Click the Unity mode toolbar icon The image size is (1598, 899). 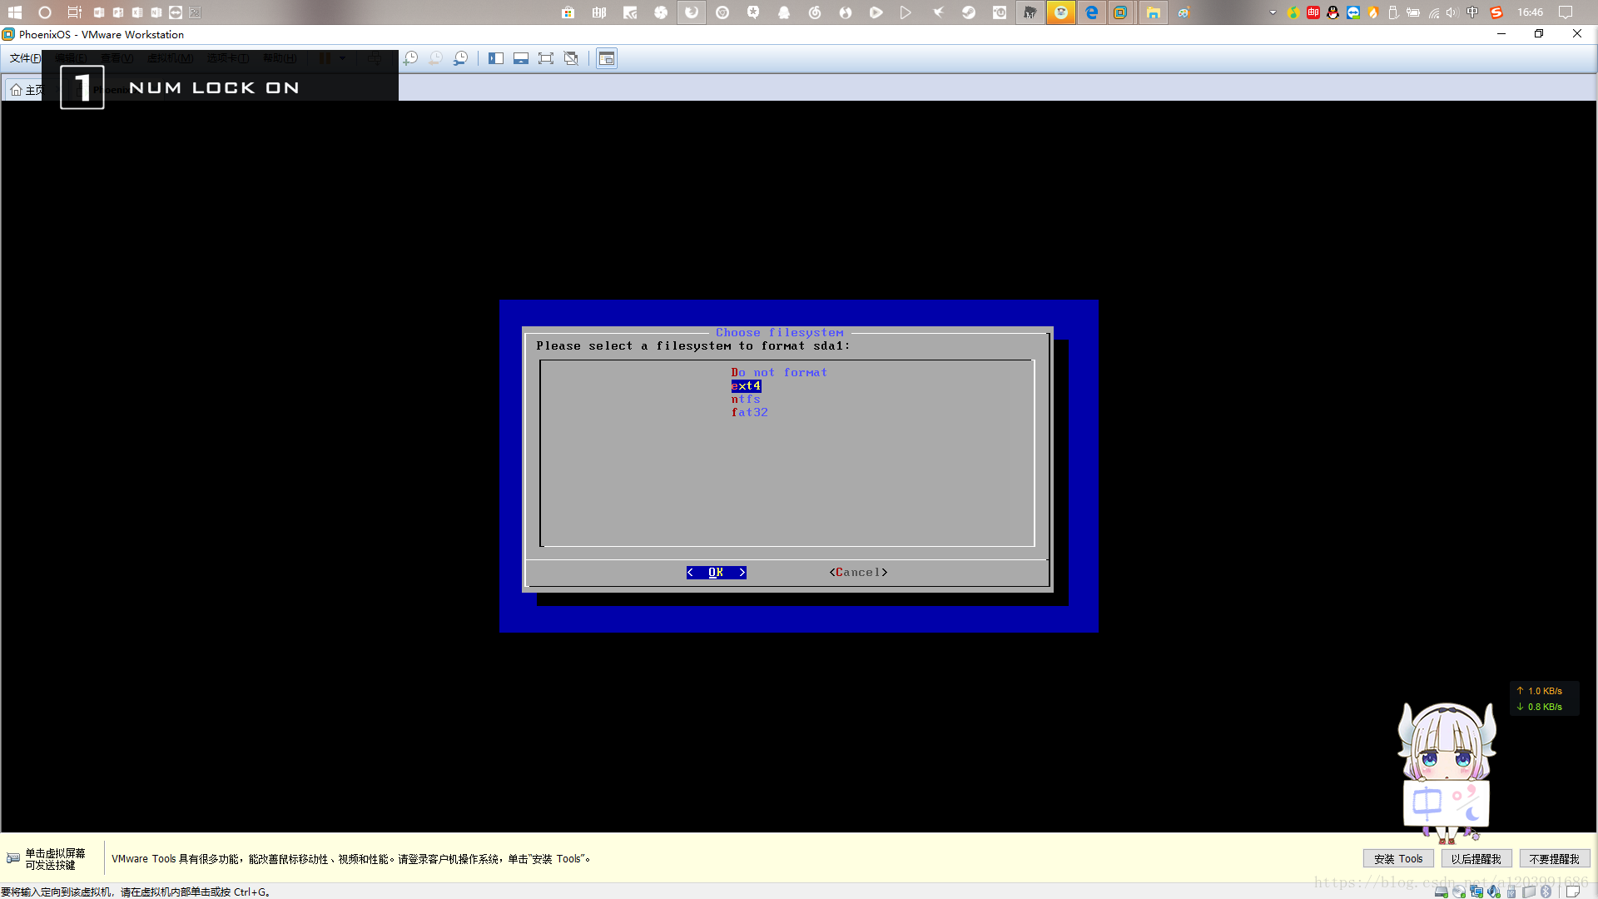(x=571, y=58)
